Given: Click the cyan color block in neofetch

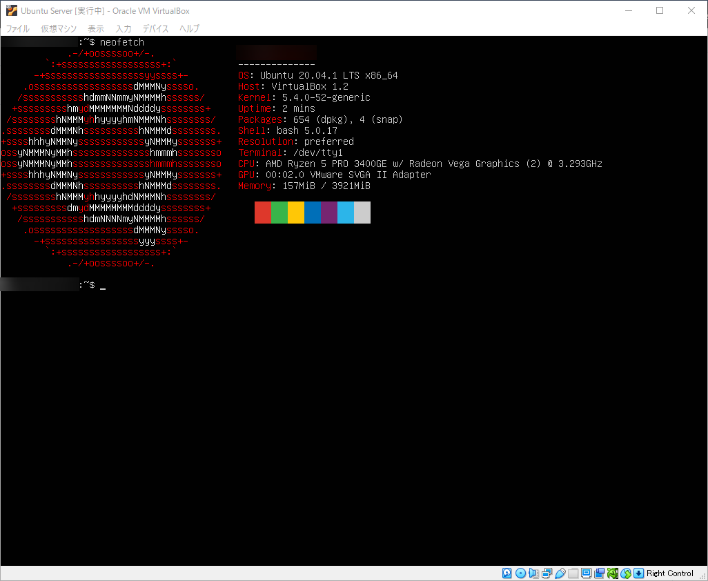Looking at the screenshot, I should coord(346,212).
